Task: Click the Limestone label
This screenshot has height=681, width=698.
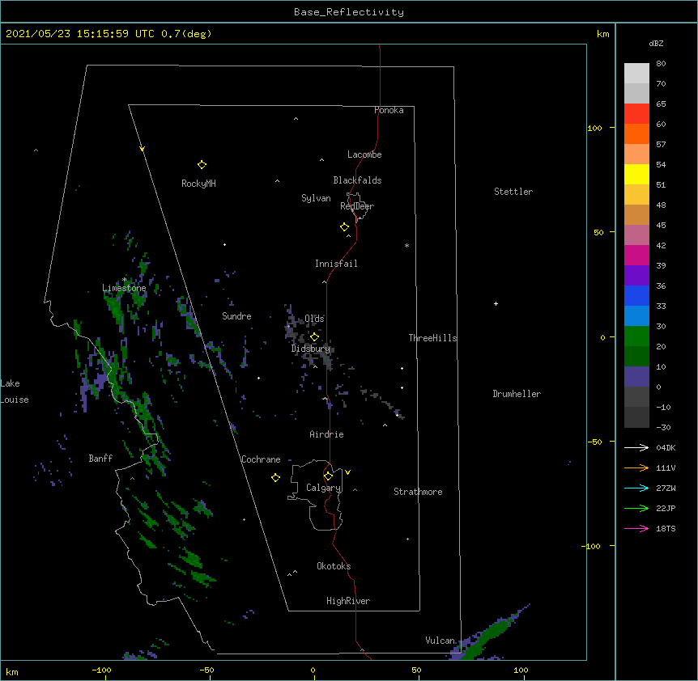Action: (x=124, y=288)
